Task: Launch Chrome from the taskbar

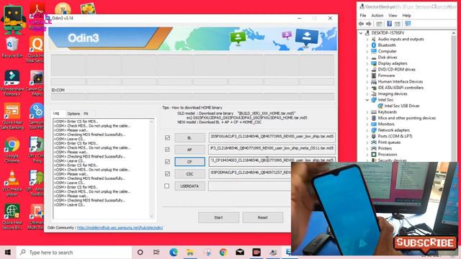Action: [223, 253]
